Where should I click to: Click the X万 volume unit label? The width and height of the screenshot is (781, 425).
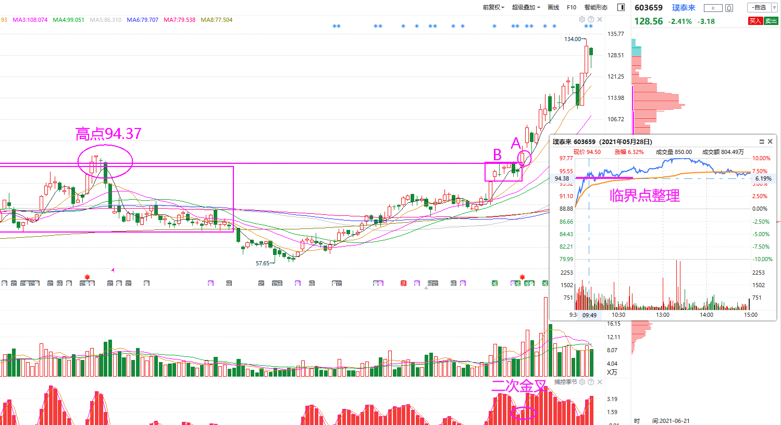pyautogui.click(x=612, y=372)
